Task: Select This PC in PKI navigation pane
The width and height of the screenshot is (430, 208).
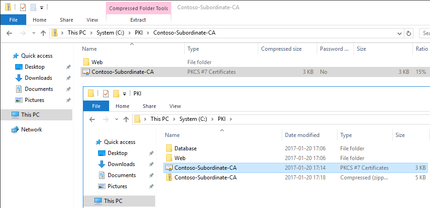Action: coord(119,201)
